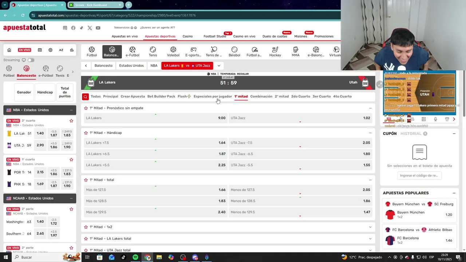This screenshot has width=466, height=262.
Task: Bet UTA Jazz -7.5 at 2.05
Action: click(300, 143)
